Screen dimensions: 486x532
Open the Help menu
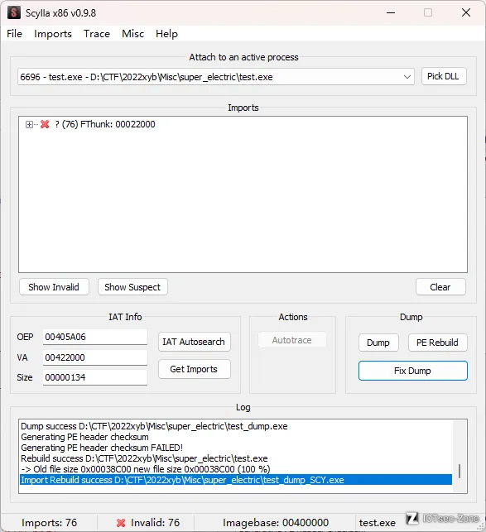pyautogui.click(x=166, y=34)
